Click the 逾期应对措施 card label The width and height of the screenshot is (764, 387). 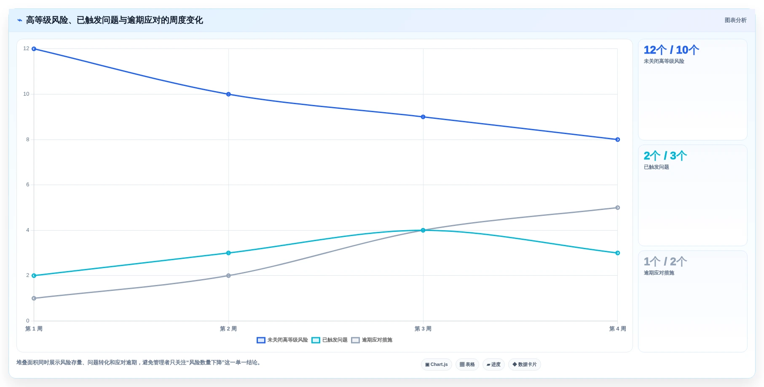(659, 273)
